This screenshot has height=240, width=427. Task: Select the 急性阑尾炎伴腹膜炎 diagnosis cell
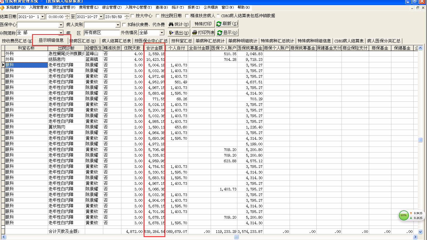coord(66,54)
